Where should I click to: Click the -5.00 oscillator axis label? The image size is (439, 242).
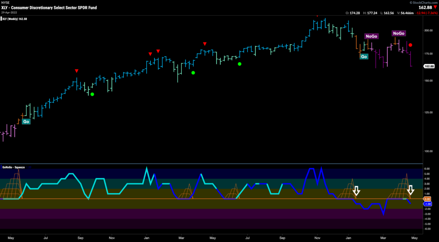427,224
